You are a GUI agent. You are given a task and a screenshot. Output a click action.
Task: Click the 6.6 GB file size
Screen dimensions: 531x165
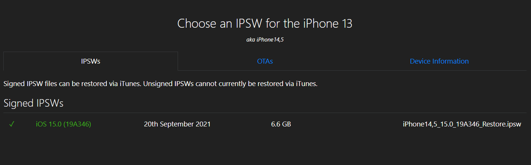coord(281,124)
